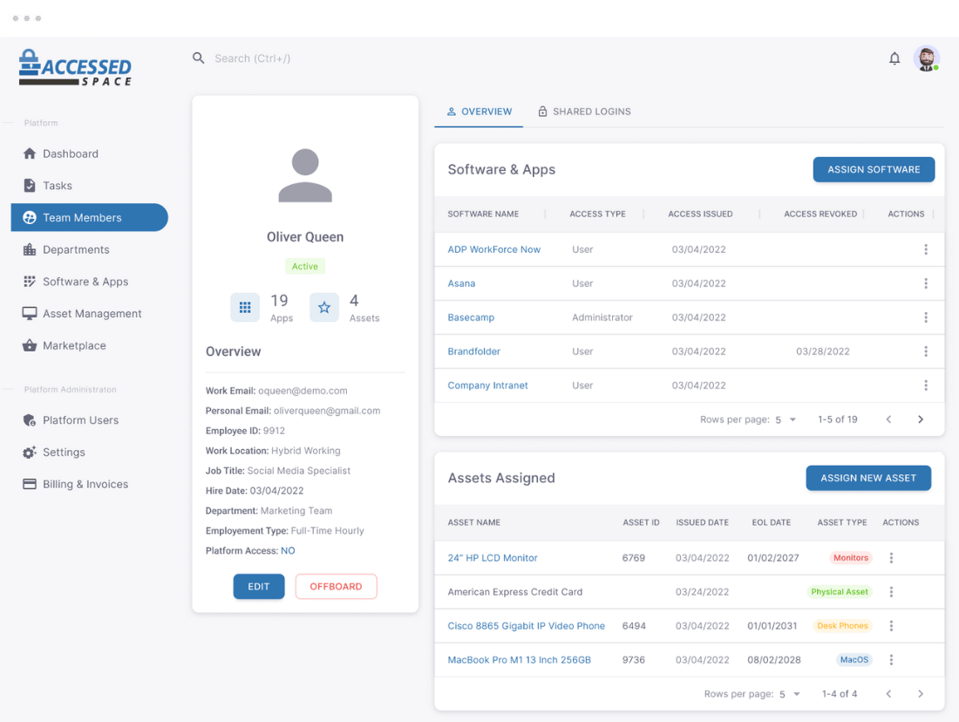Click the Team Members sidebar icon
The width and height of the screenshot is (959, 722).
click(30, 217)
